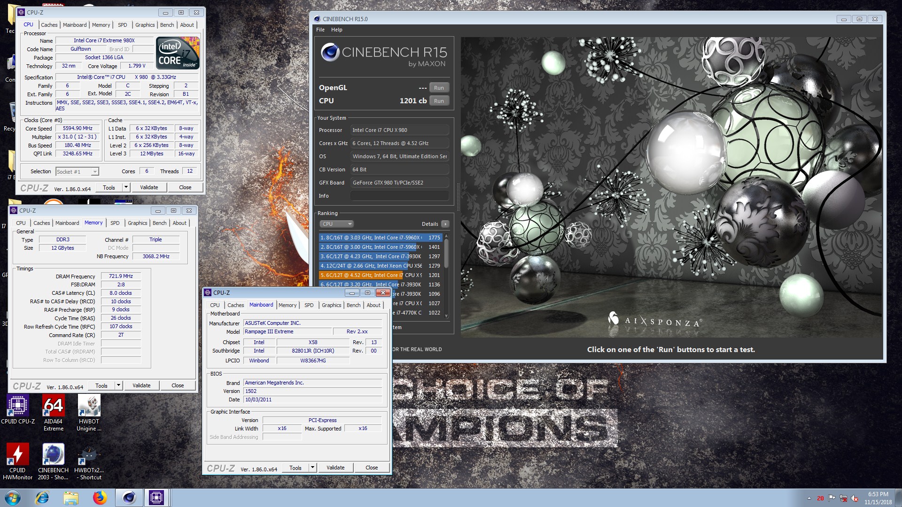Click the Core Speed 5594.90 MHz value
Screen dimensions: 902x507
pyautogui.click(x=78, y=129)
